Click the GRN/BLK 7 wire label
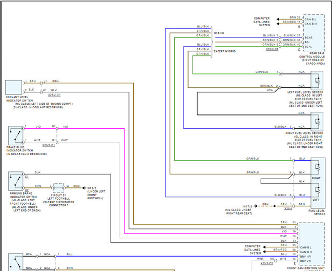 pos(269,159)
